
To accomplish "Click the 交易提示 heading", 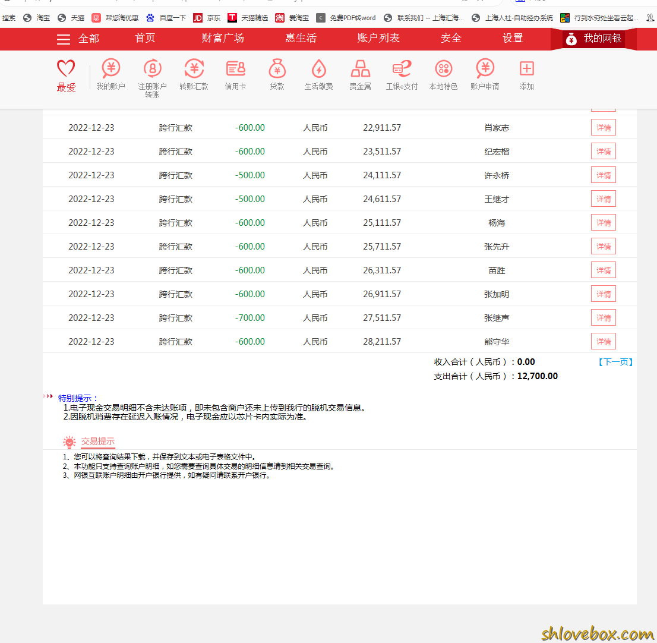I will pos(97,441).
